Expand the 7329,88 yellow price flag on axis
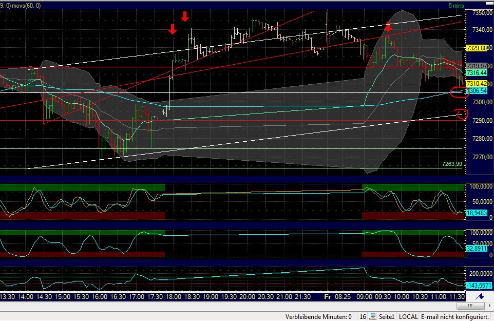 coord(477,49)
